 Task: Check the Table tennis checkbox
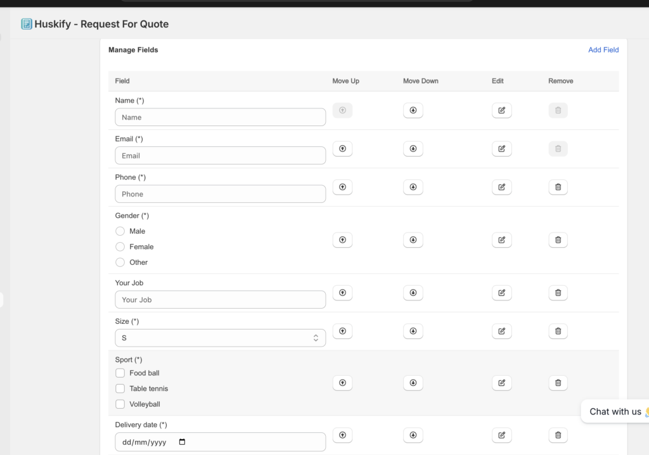(120, 388)
